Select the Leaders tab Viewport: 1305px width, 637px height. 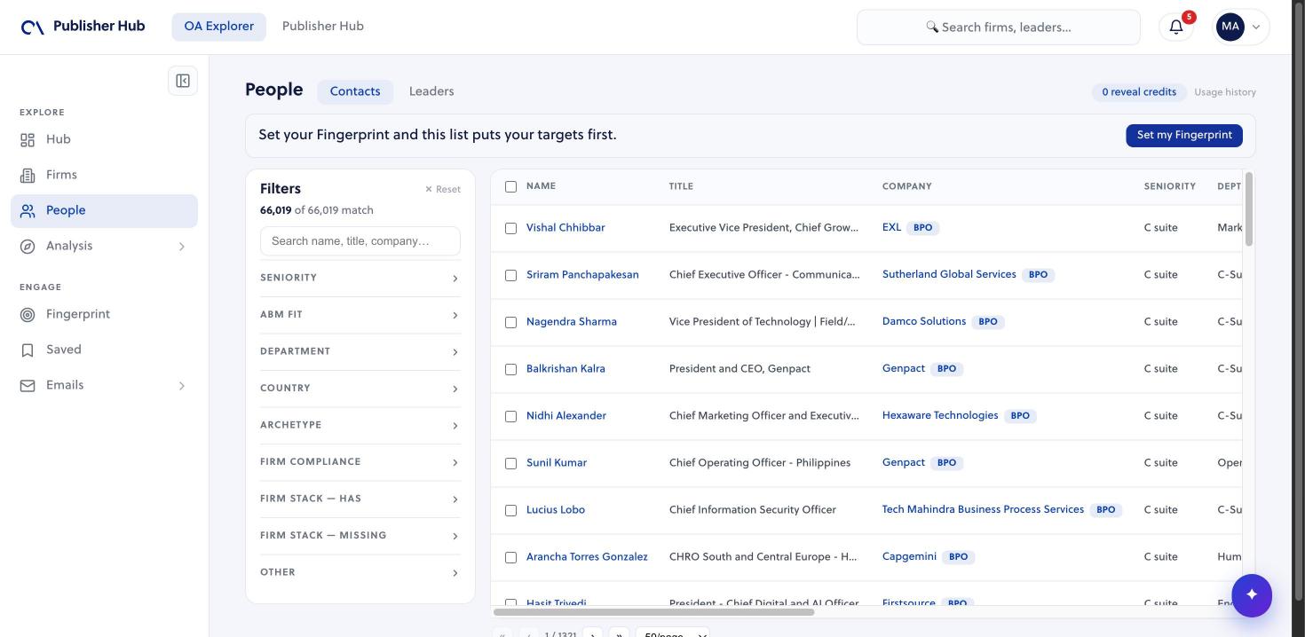(x=431, y=91)
